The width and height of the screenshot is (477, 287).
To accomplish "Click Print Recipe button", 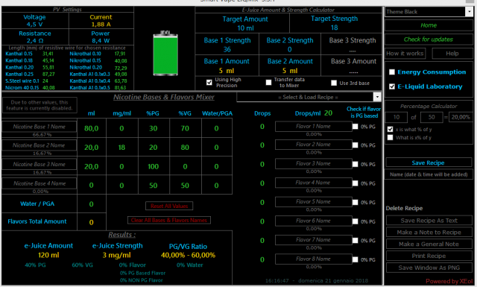I will (x=429, y=256).
